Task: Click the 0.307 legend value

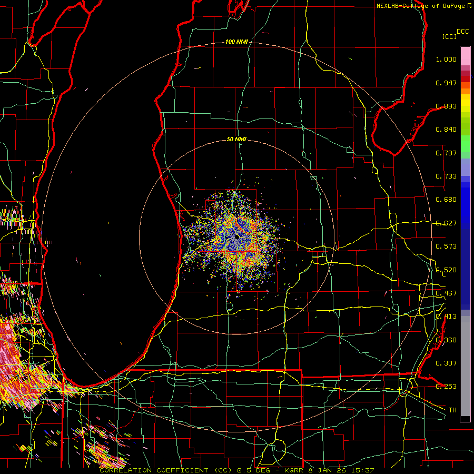Action: (446, 363)
